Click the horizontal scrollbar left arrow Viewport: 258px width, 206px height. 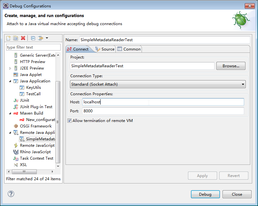click(x=9, y=172)
